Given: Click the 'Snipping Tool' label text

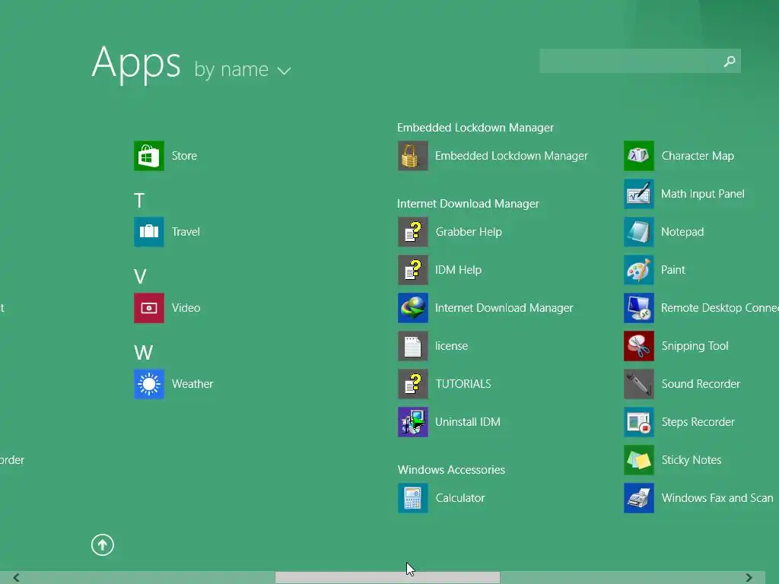Looking at the screenshot, I should pos(695,346).
